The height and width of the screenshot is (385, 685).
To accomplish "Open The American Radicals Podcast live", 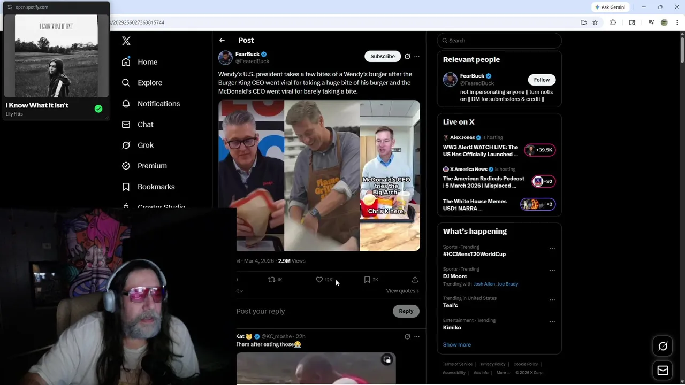I will 499,178.
